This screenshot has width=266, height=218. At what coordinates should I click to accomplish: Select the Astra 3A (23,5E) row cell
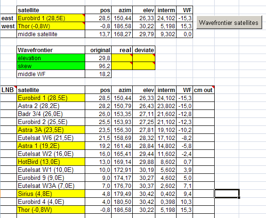click(51, 130)
